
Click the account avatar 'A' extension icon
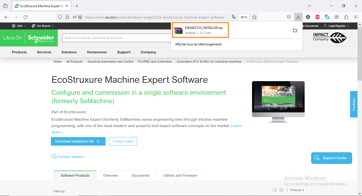click(308, 17)
